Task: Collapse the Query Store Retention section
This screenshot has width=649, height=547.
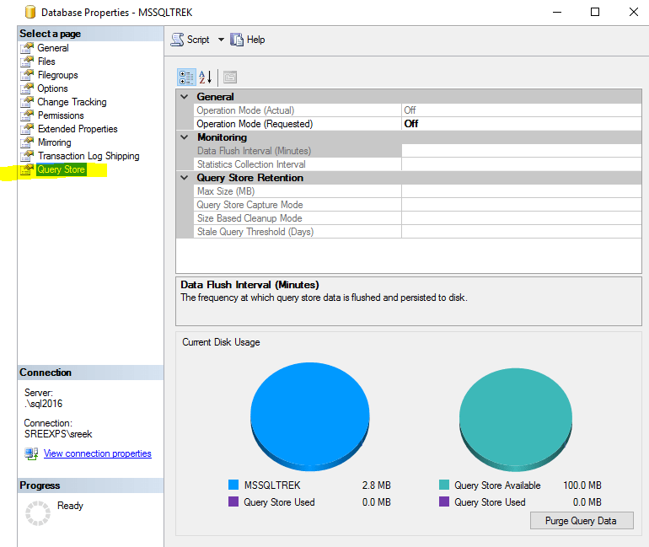Action: point(185,178)
